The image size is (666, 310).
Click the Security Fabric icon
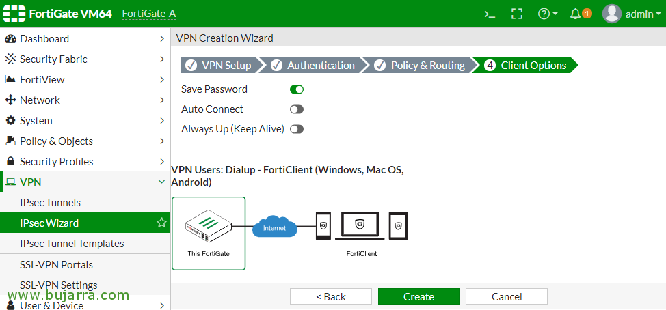coord(11,59)
